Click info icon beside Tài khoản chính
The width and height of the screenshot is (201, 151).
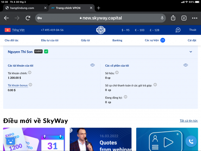(30, 73)
